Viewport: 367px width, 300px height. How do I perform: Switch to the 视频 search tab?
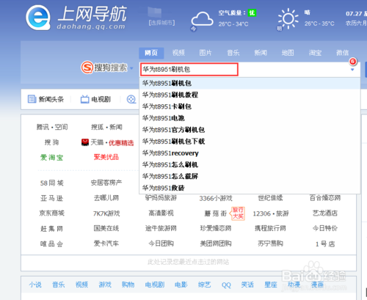(178, 53)
